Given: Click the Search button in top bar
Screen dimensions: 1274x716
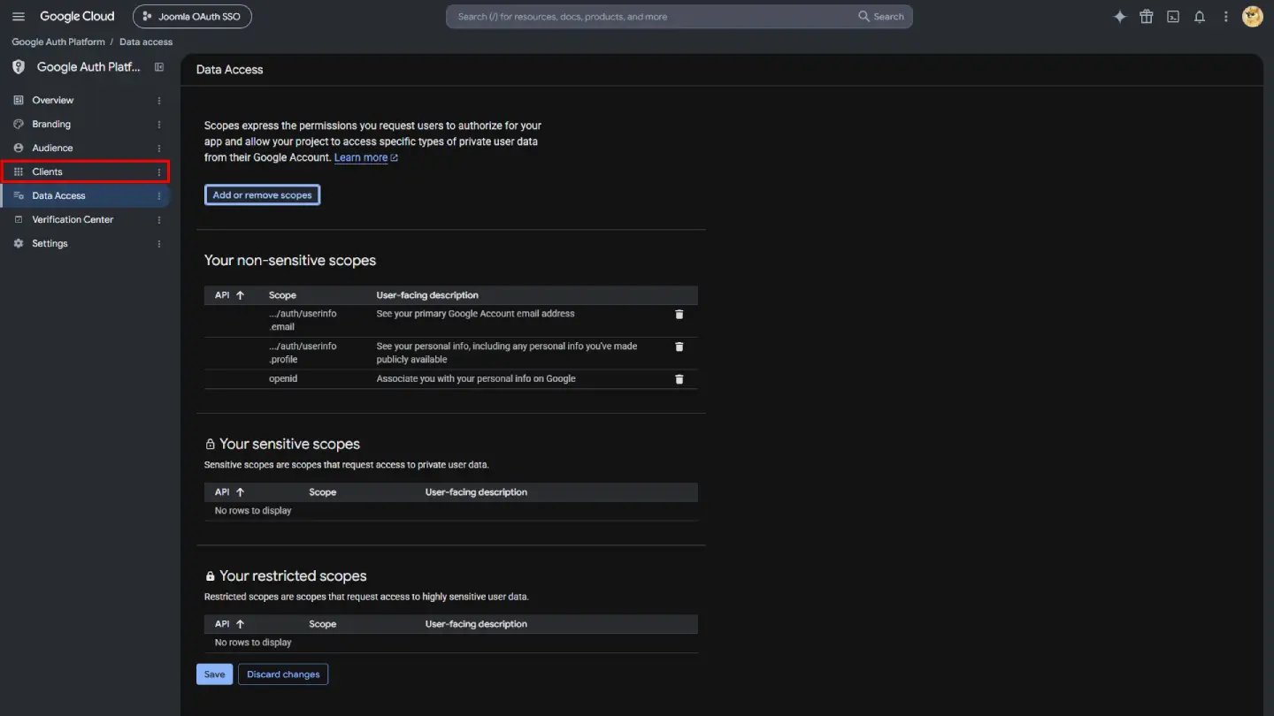Looking at the screenshot, I should coord(881,17).
